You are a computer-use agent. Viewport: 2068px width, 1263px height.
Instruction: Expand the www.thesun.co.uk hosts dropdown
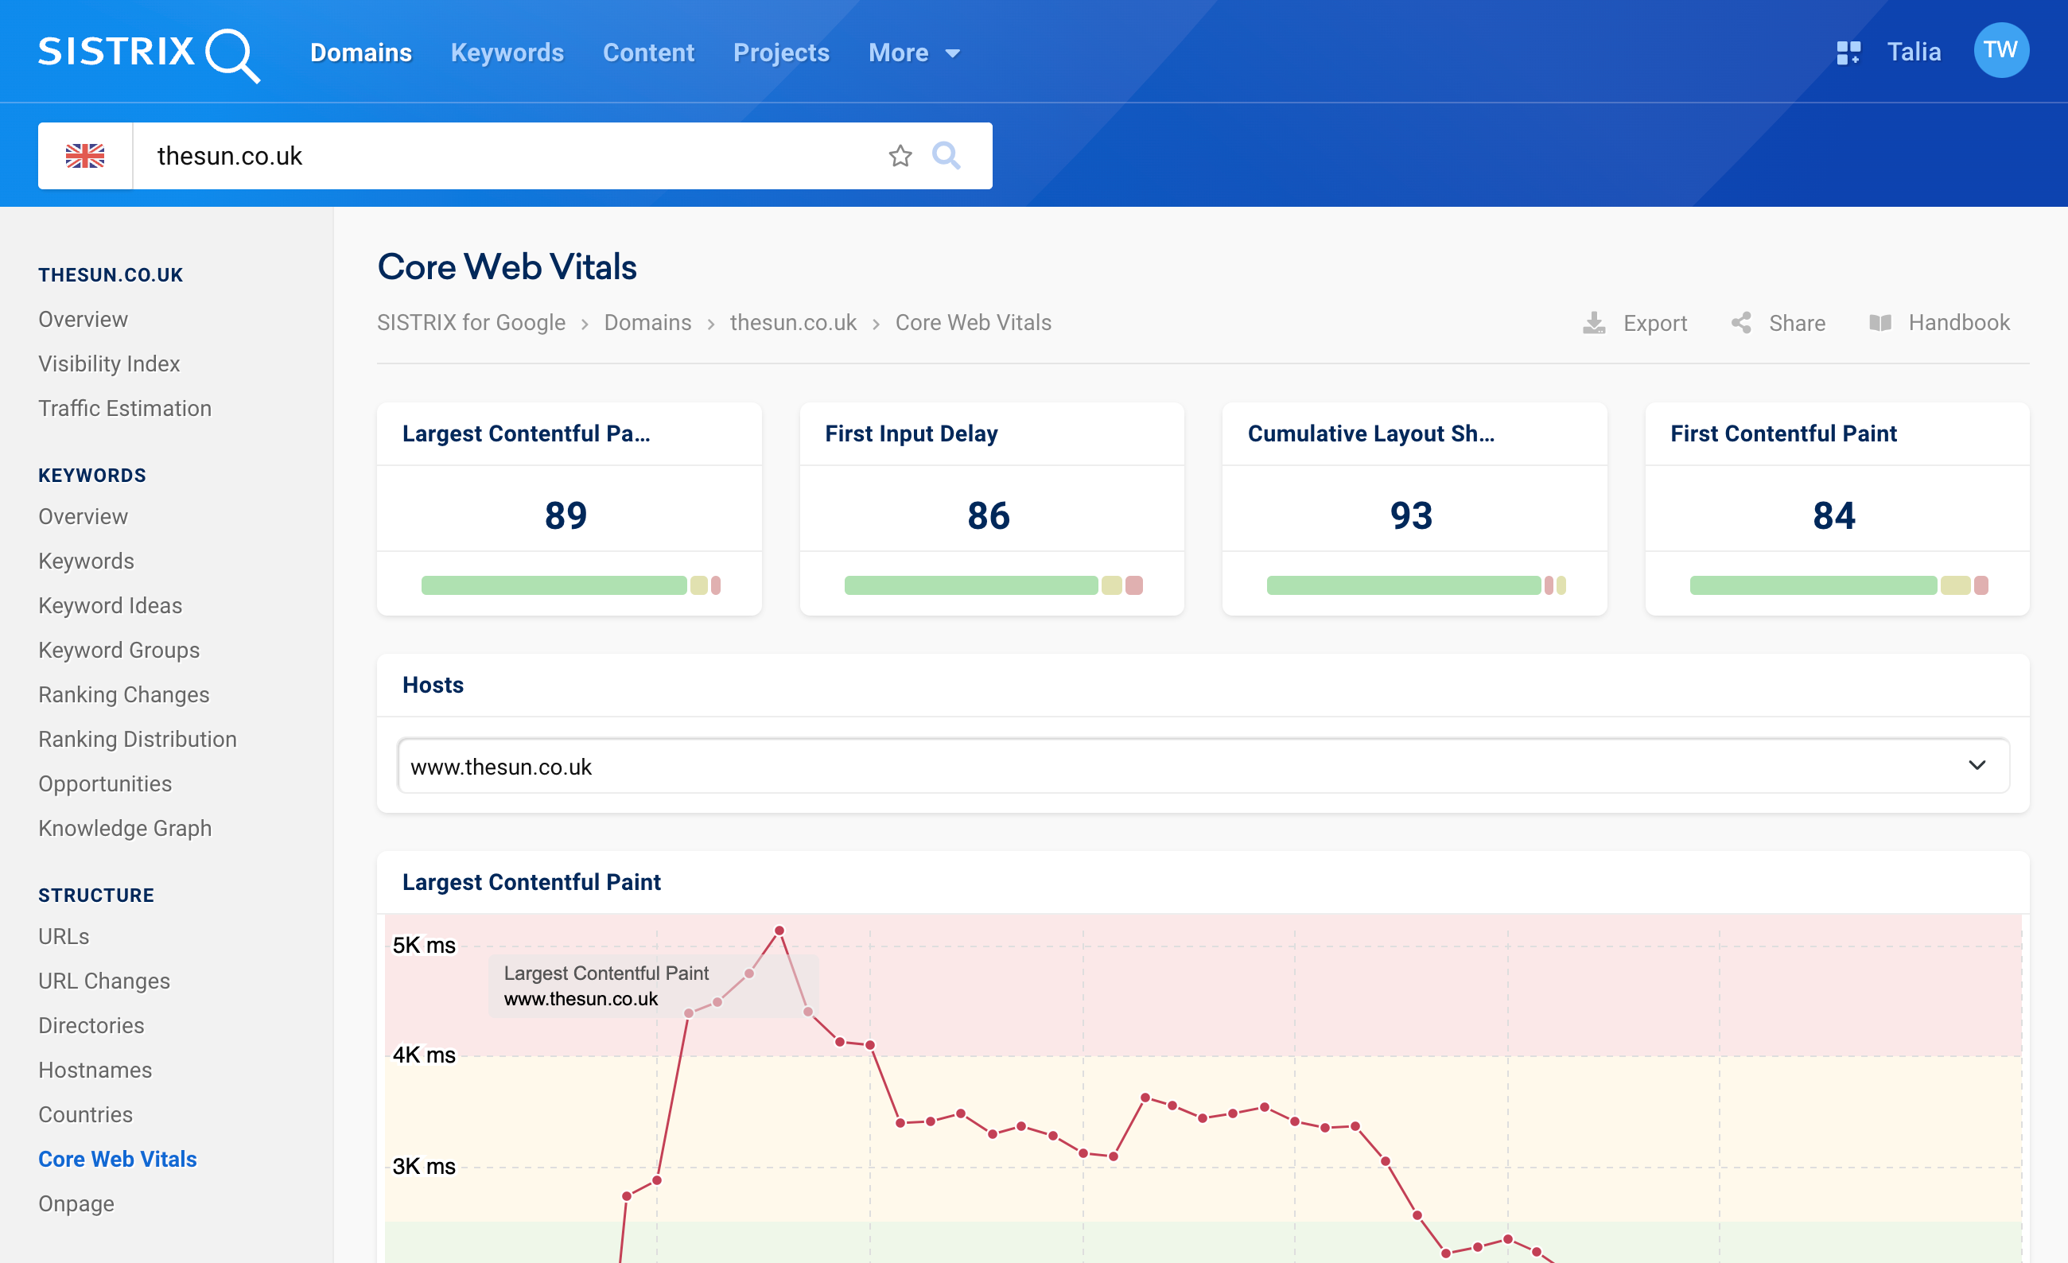1981,767
